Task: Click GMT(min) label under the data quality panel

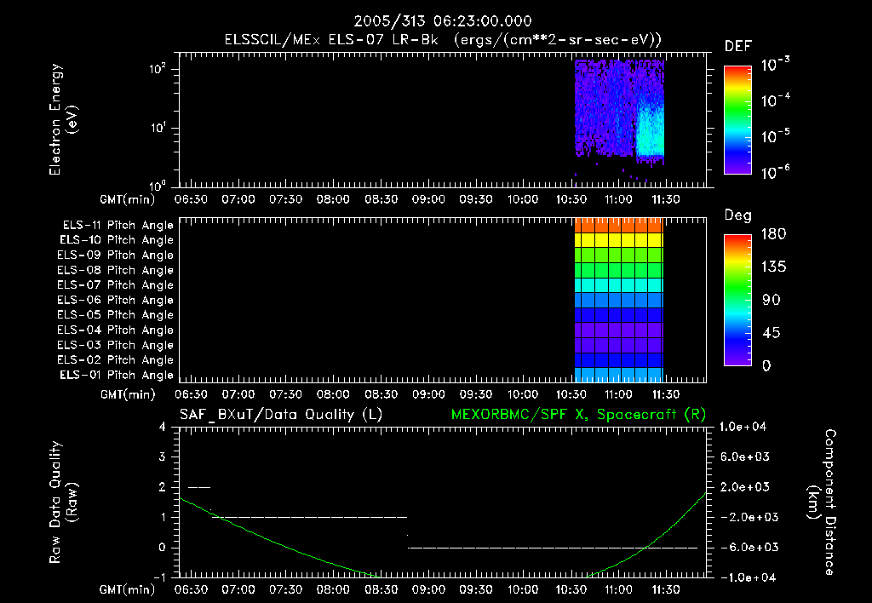Action: point(128,589)
